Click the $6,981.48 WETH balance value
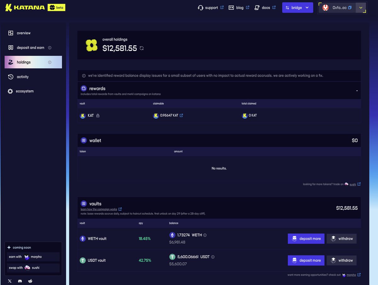The image size is (378, 285). tap(177, 242)
